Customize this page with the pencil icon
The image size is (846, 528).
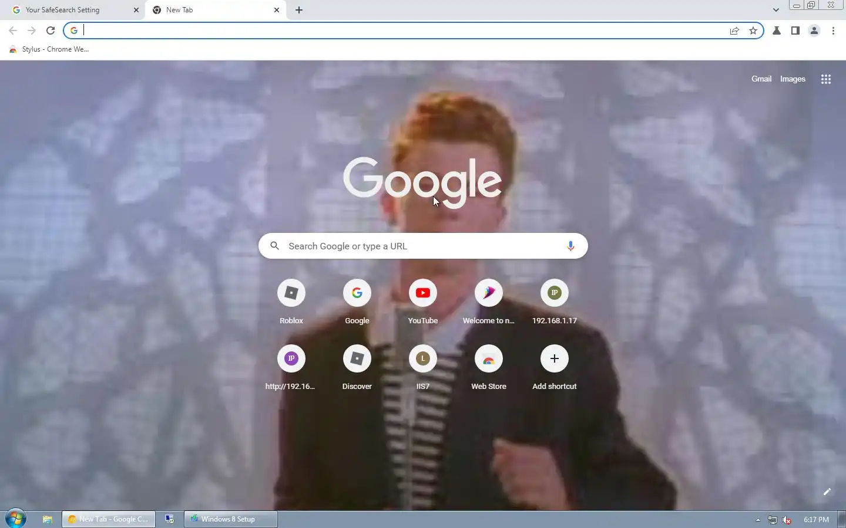pos(827,492)
